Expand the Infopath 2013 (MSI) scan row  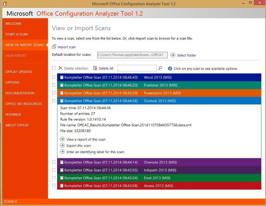[x=159, y=170]
